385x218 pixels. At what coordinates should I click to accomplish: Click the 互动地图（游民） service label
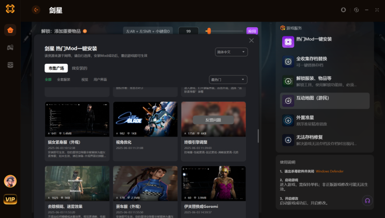(x=313, y=98)
